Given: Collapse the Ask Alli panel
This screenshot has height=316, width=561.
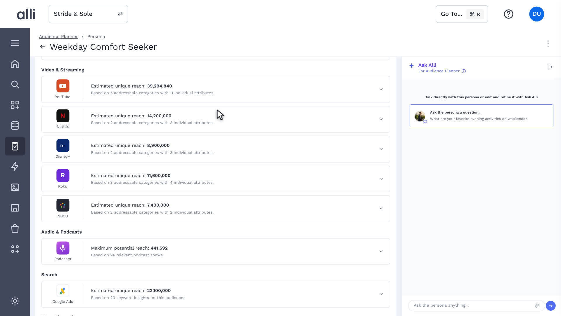Looking at the screenshot, I should tap(550, 67).
